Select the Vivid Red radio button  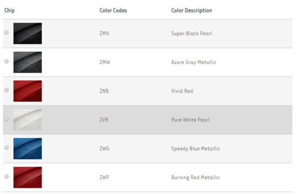click(6, 90)
